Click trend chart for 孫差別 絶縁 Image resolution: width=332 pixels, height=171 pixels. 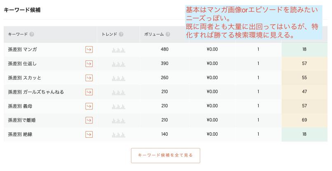[119, 135]
